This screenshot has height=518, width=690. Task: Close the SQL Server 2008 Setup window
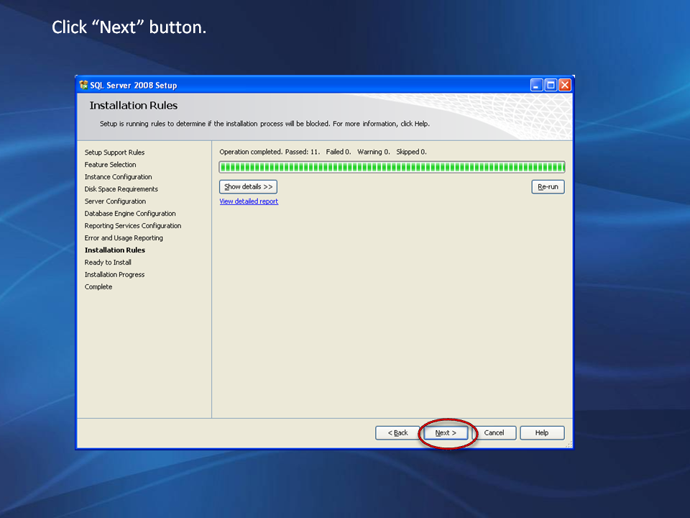tap(565, 85)
